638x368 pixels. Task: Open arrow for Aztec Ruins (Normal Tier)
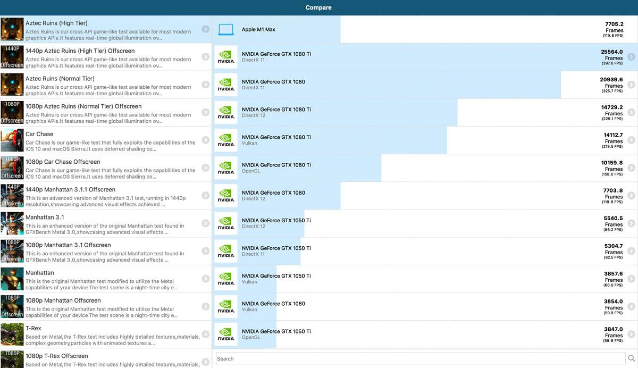(x=205, y=85)
